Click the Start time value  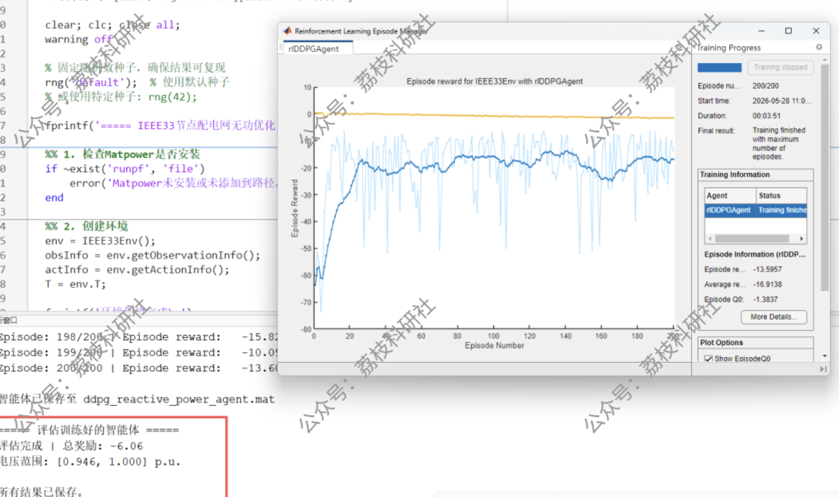pyautogui.click(x=782, y=101)
